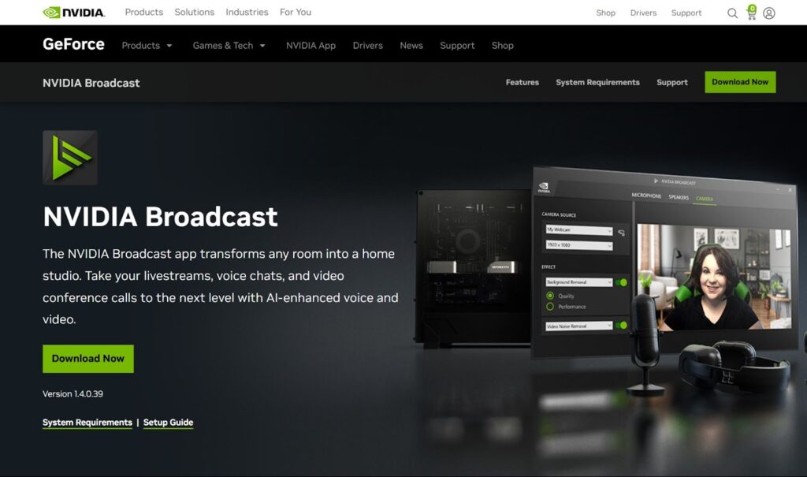The height and width of the screenshot is (477, 807).
Task: Open the NVIDIA App menu item
Action: click(x=311, y=46)
